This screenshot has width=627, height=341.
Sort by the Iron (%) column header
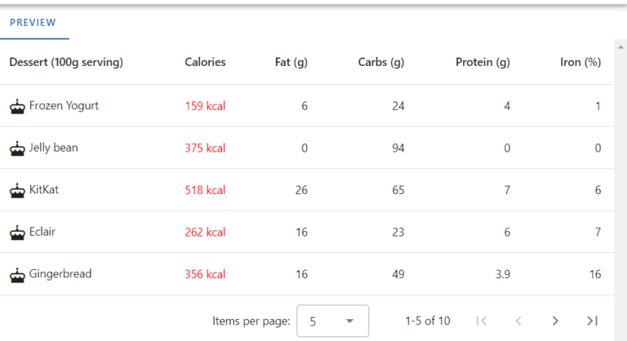click(x=580, y=62)
